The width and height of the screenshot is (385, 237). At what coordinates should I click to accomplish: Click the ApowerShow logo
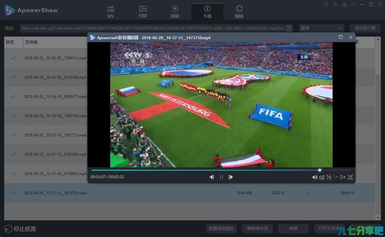click(x=31, y=10)
